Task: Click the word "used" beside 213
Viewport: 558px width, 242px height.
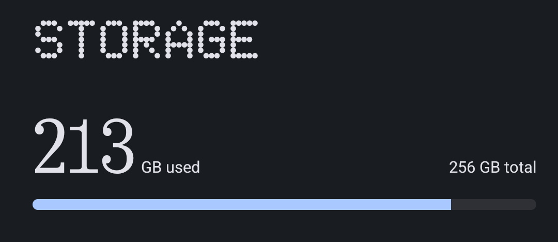Action: 182,168
